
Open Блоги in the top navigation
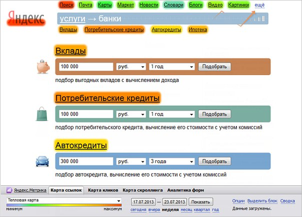pos(195,5)
